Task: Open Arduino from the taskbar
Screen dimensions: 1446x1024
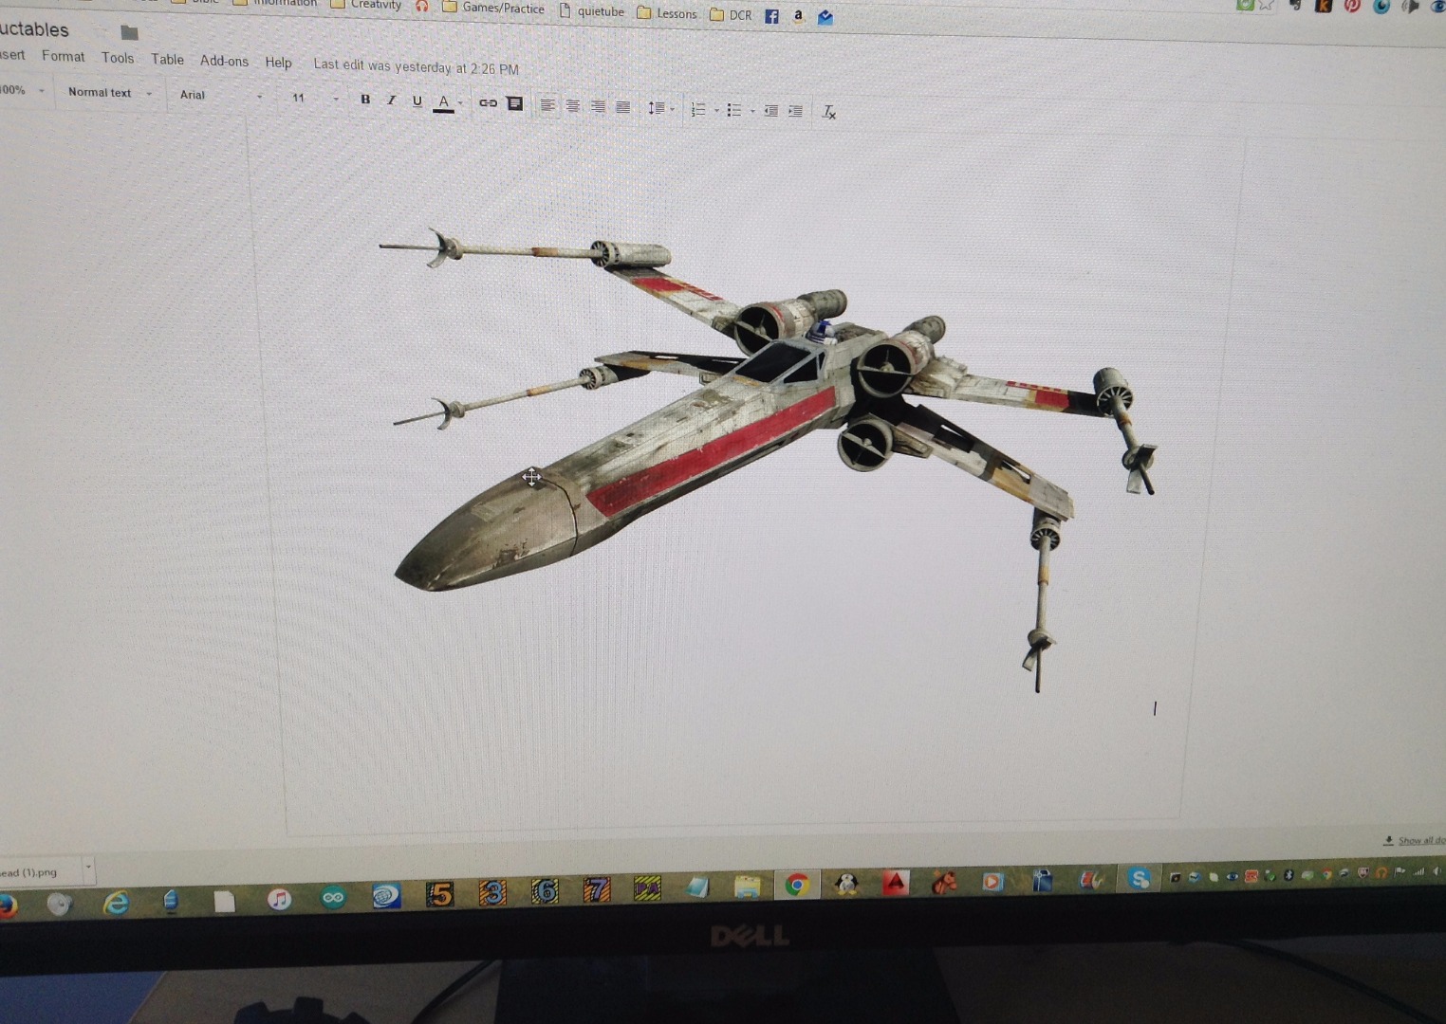Action: coord(333,897)
